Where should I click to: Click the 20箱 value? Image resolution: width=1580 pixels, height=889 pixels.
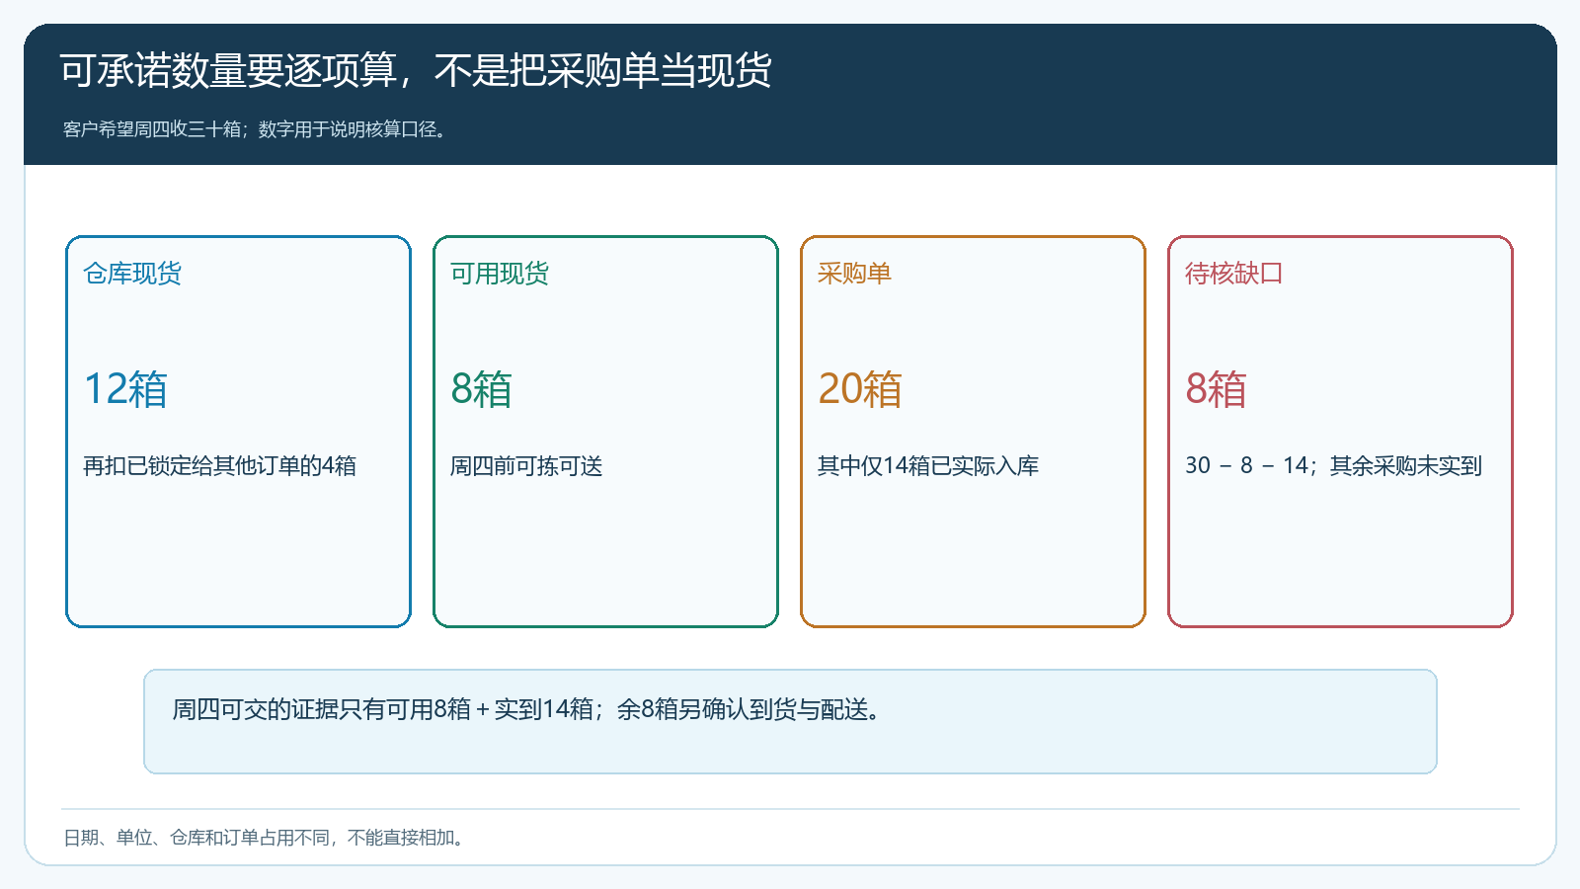(860, 389)
